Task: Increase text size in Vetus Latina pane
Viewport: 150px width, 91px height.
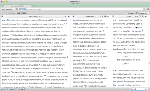Action: click(65, 16)
